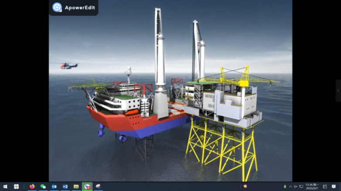Open the last pinned taskbar app icon
This screenshot has width=341, height=191.
click(99, 187)
